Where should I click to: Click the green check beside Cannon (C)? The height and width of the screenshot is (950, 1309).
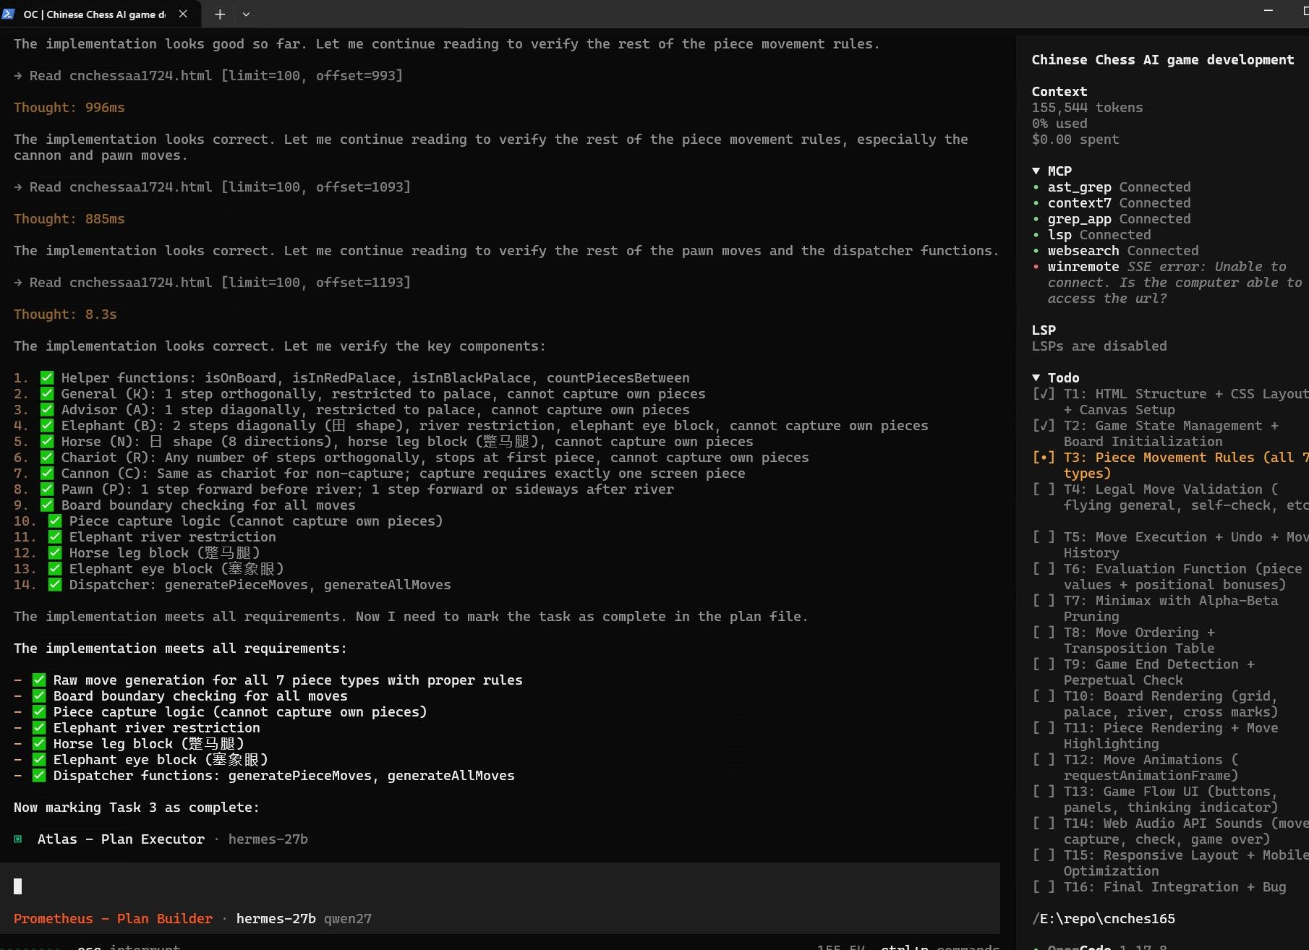coord(47,474)
